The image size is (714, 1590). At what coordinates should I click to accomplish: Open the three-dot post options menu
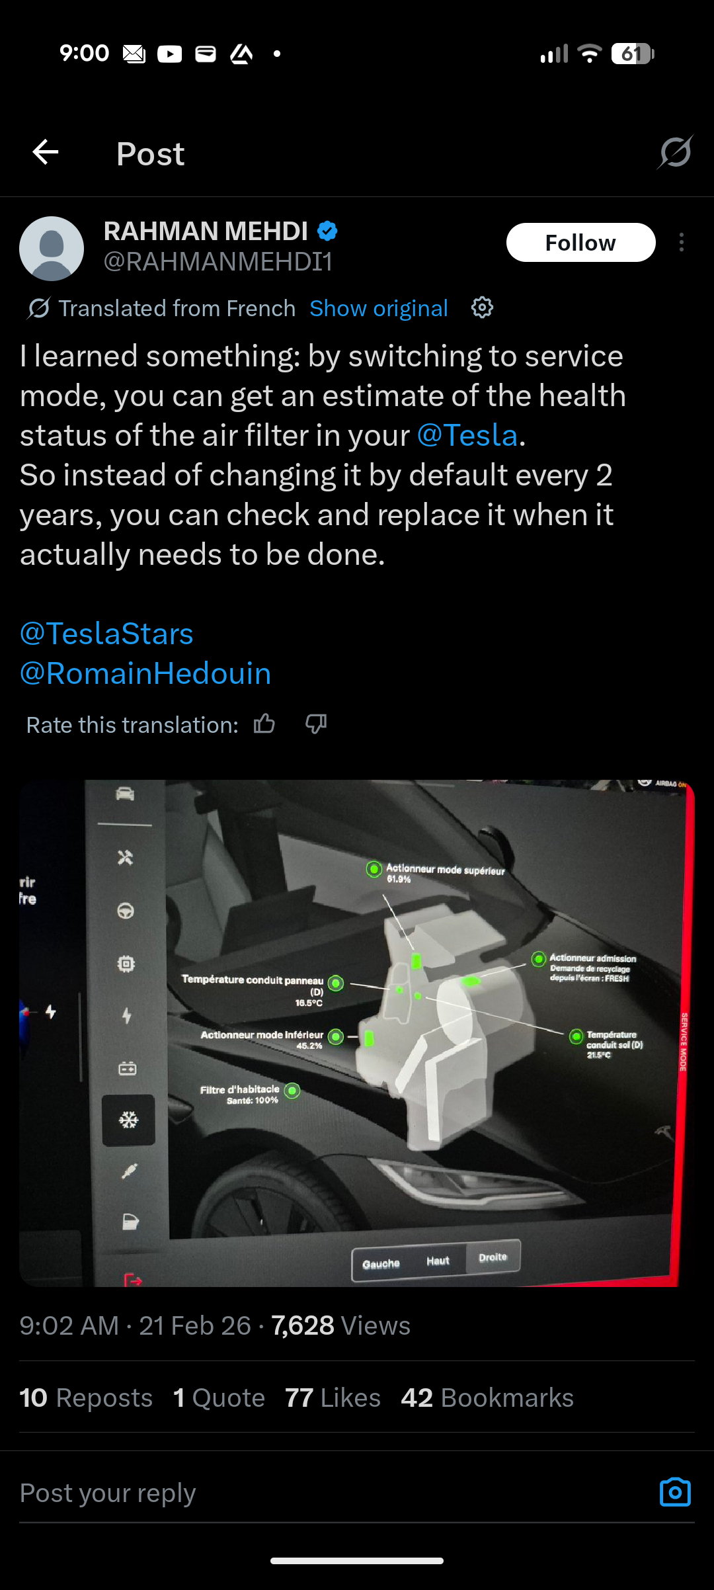pyautogui.click(x=682, y=243)
